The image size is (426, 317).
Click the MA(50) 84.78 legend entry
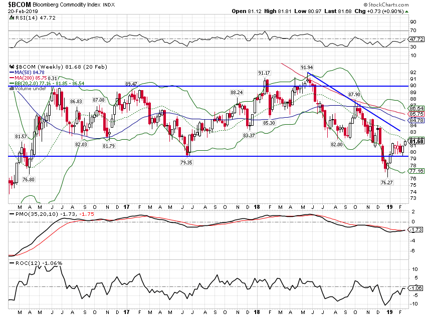pyautogui.click(x=27, y=73)
